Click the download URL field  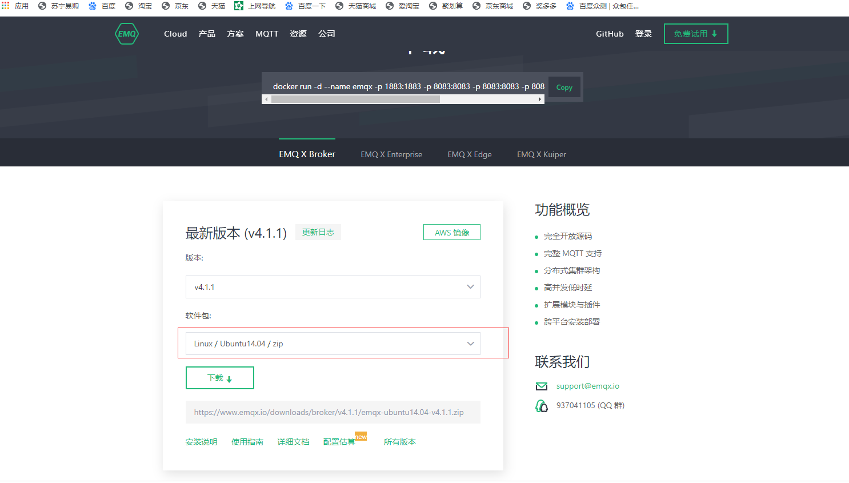pos(333,412)
